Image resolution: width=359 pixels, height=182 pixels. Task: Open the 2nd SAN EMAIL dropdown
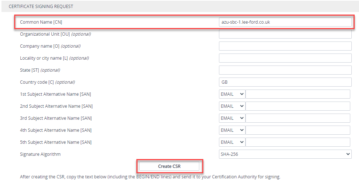coord(232,106)
